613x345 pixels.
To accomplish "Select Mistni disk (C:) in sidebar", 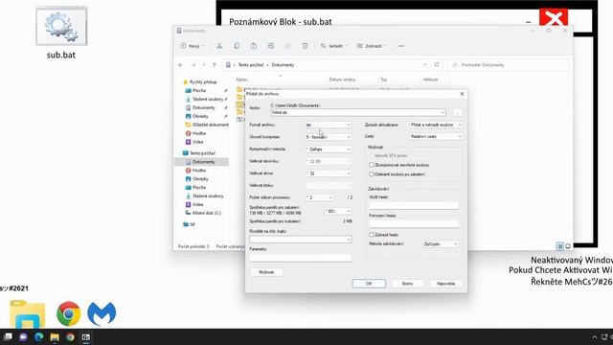I will pyautogui.click(x=203, y=213).
